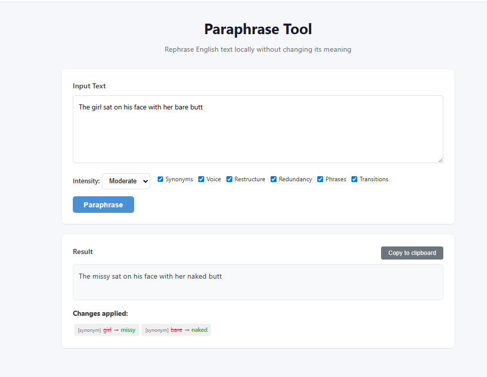This screenshot has height=377, width=487.
Task: Toggle the Transitions checkbox
Action: (354, 179)
